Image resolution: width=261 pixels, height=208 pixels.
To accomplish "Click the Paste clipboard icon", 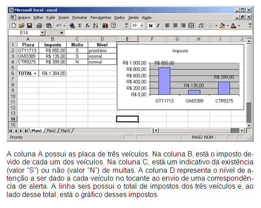I will pyautogui.click(x=49, y=26).
